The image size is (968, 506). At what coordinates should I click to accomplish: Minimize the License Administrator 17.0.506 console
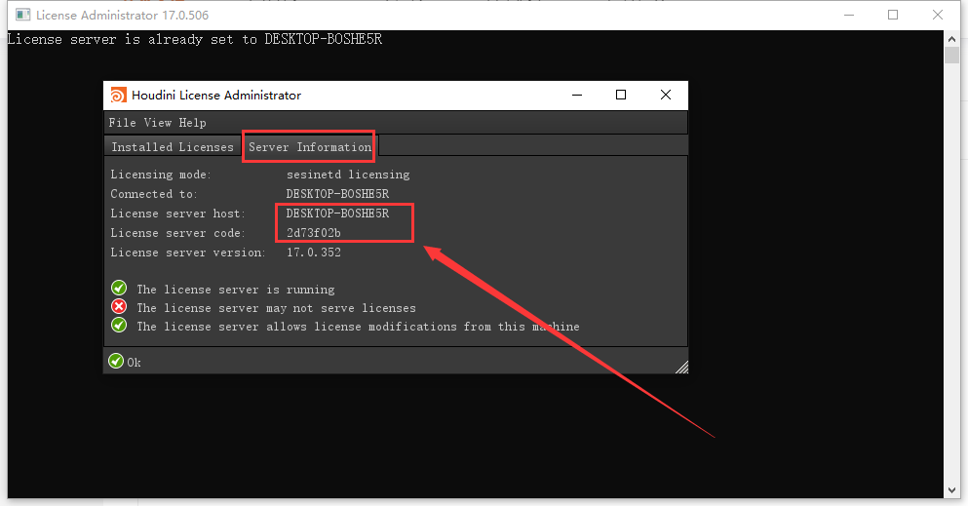tap(849, 15)
